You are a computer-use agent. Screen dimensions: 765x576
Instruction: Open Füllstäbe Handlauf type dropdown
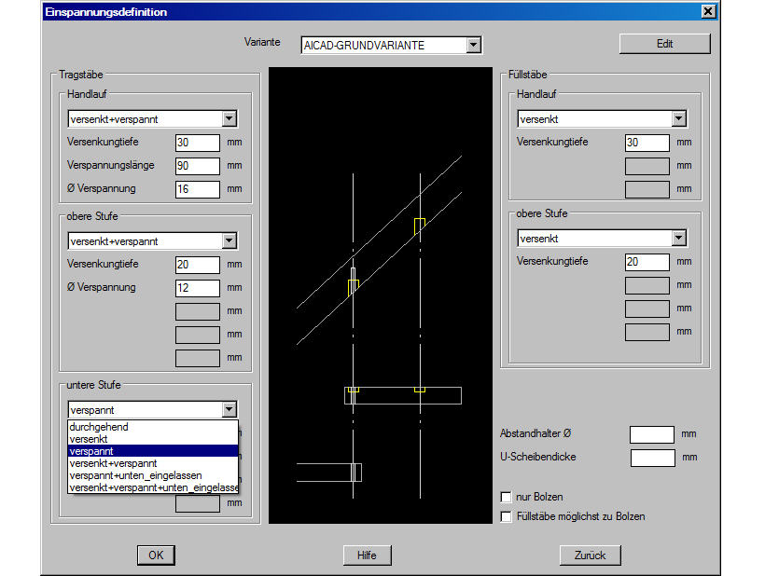pyautogui.click(x=678, y=119)
